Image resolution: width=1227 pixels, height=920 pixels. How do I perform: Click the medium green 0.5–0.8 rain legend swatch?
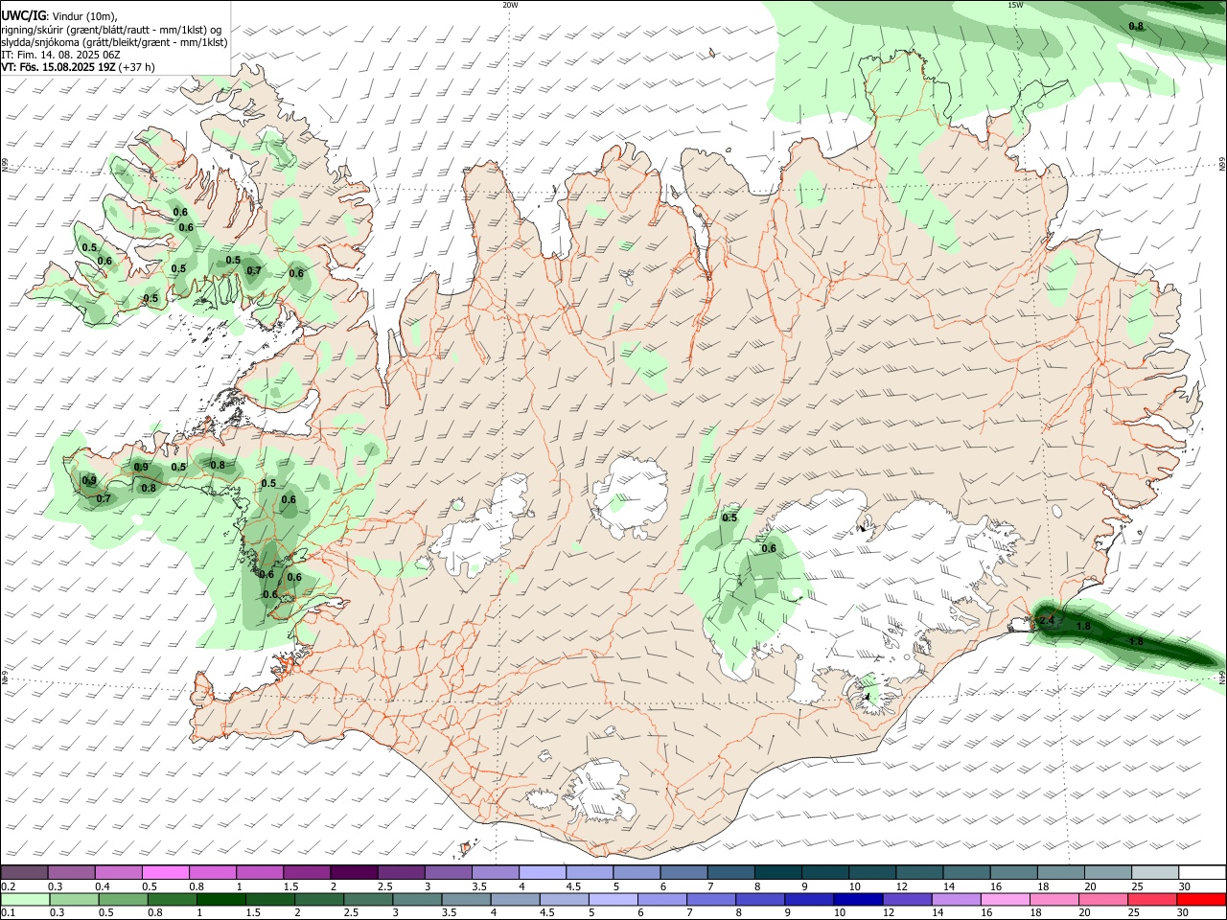click(x=124, y=899)
